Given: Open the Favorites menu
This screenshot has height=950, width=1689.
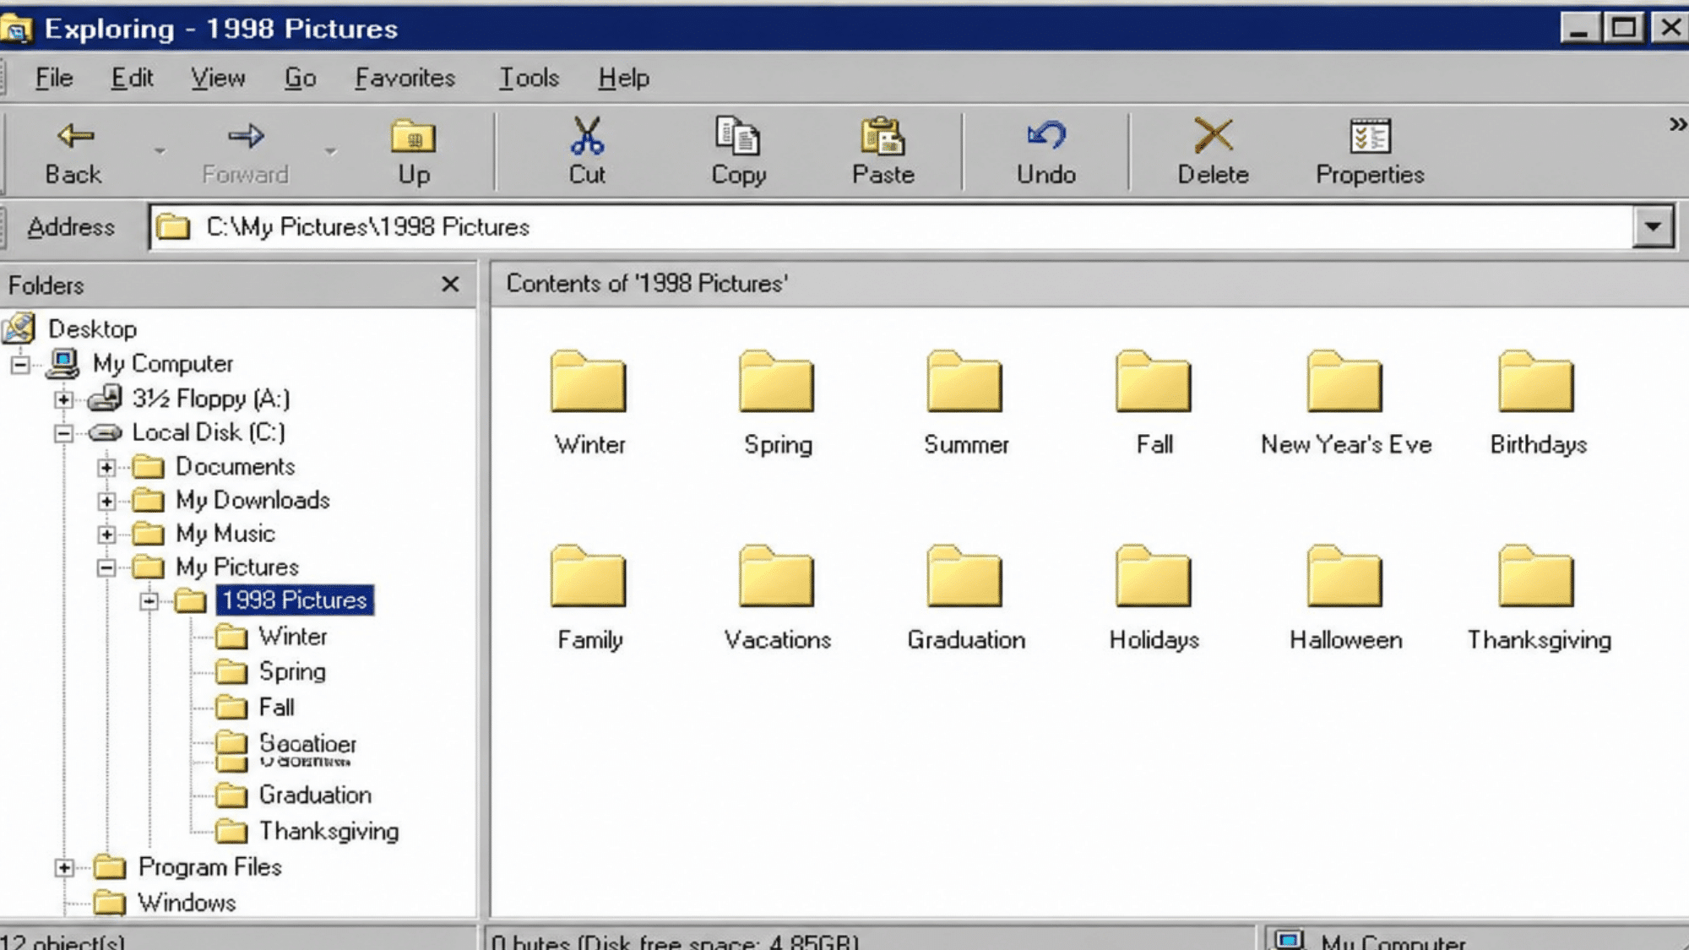Looking at the screenshot, I should (x=405, y=78).
